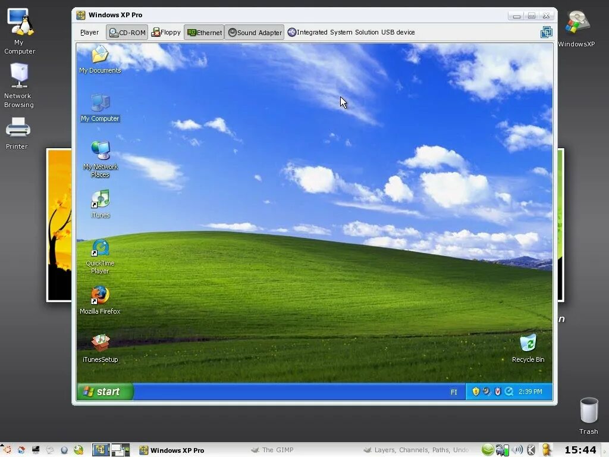Toggle Integrated System Solution USB device
This screenshot has width=609, height=457.
pos(351,32)
